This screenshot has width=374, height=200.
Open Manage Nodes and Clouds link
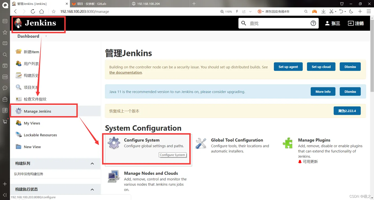151,173
